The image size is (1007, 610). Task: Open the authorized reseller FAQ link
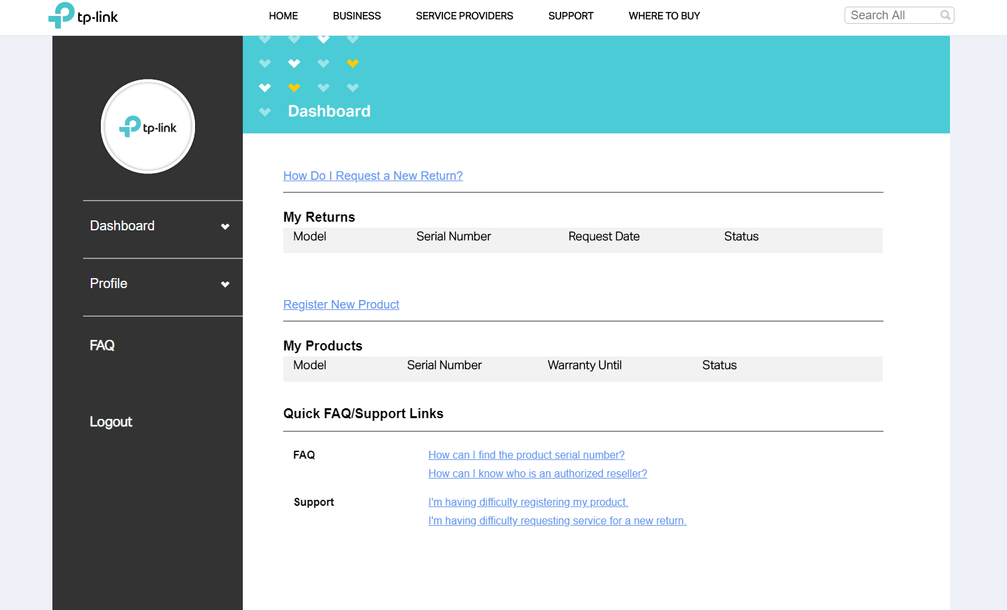(x=538, y=474)
